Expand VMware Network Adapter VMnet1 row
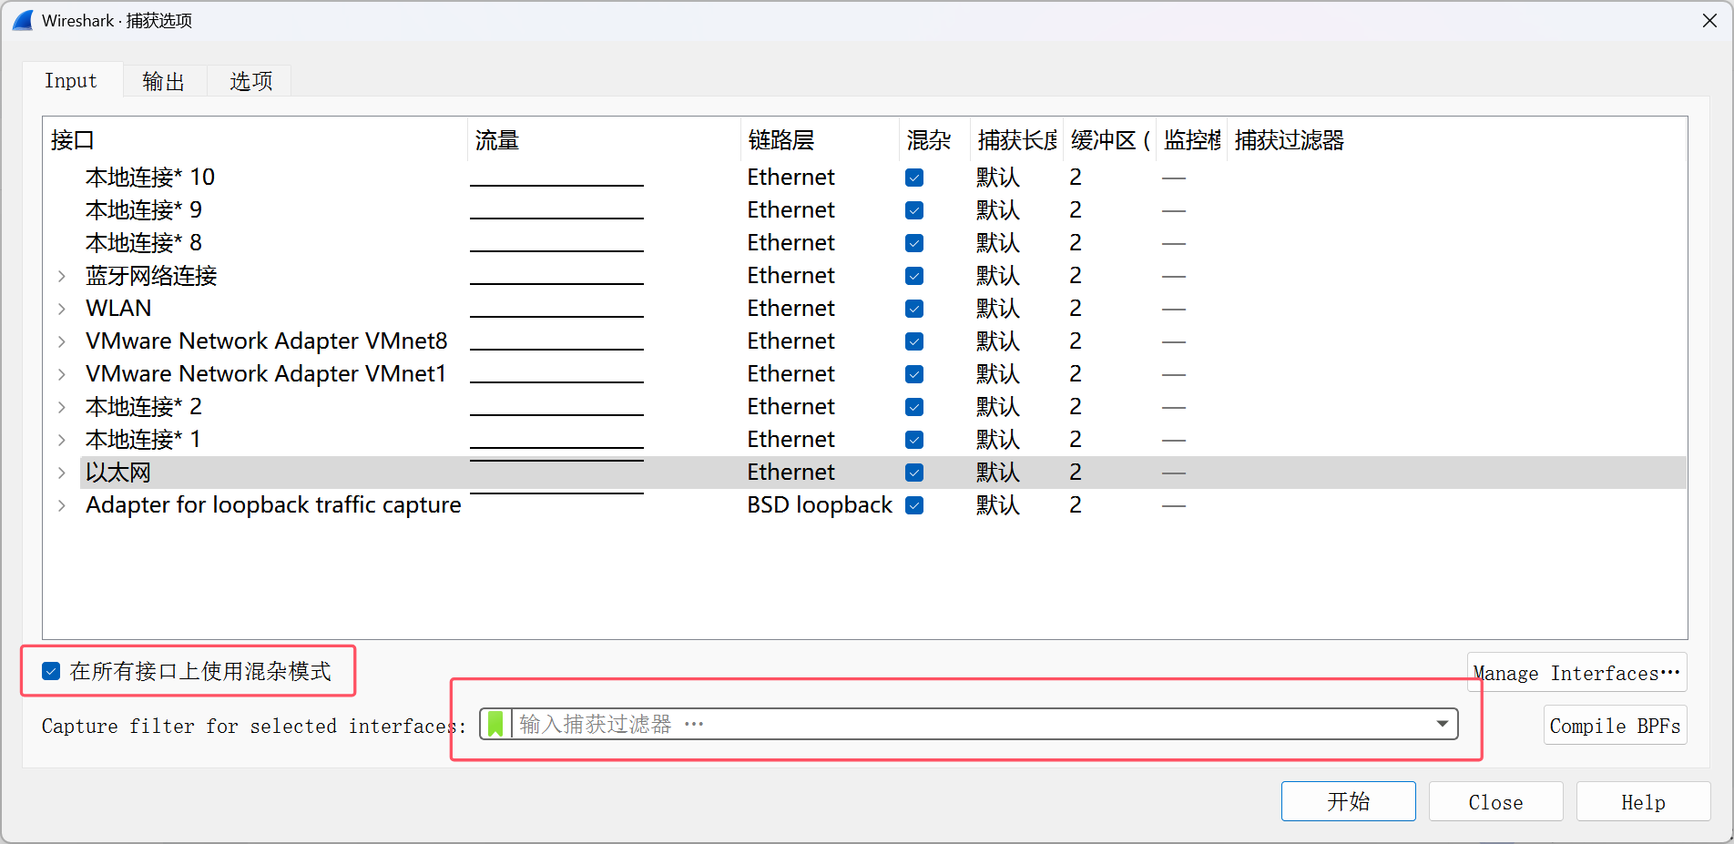 coord(62,374)
